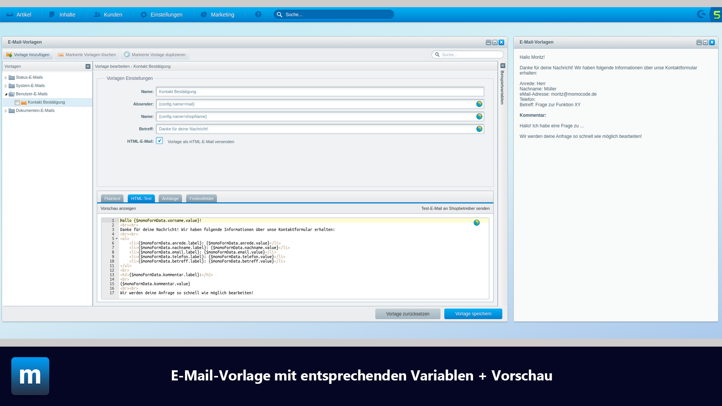Image resolution: width=722 pixels, height=406 pixels.
Task: Switch to the Plaintext tab
Action: pyautogui.click(x=112, y=198)
